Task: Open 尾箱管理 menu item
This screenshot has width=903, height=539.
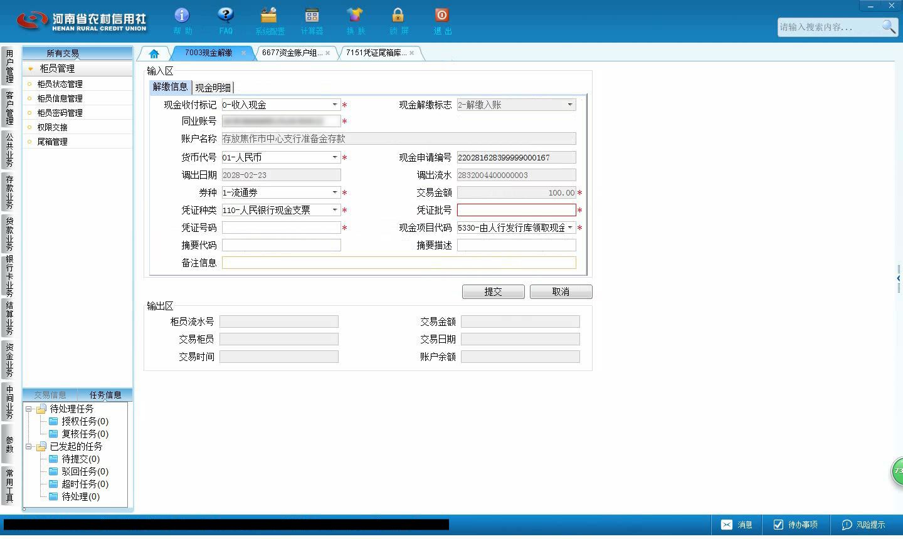Action: [77, 142]
